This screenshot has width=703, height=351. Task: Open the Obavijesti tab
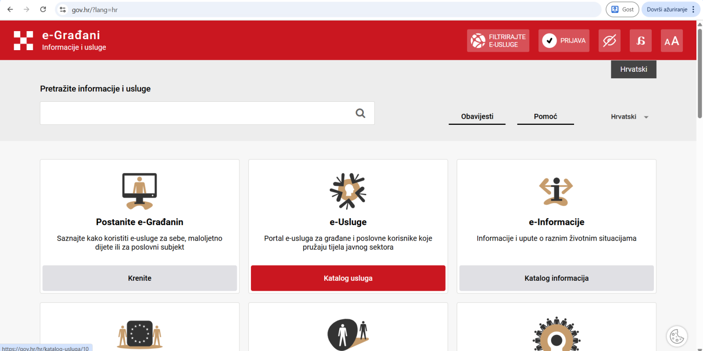(477, 117)
